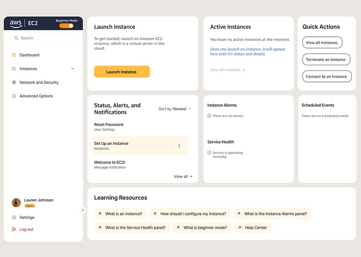Open the Sort by Newest dropdown
361x257 pixels.
point(175,108)
